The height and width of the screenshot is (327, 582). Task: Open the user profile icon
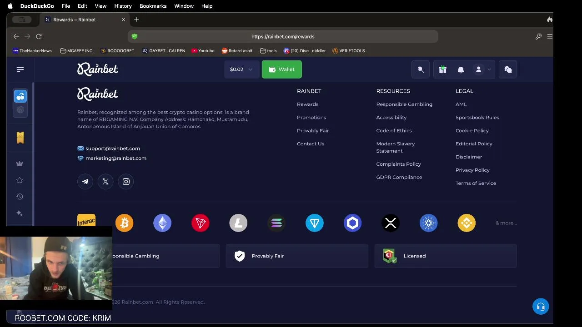click(x=478, y=69)
